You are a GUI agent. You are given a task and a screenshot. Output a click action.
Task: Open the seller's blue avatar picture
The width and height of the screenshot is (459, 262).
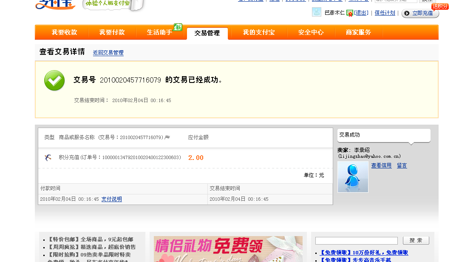(x=353, y=177)
